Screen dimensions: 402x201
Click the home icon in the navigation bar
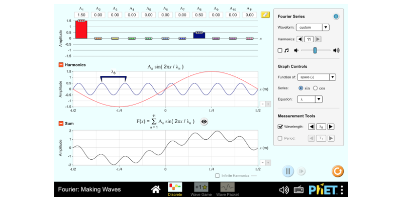(156, 189)
